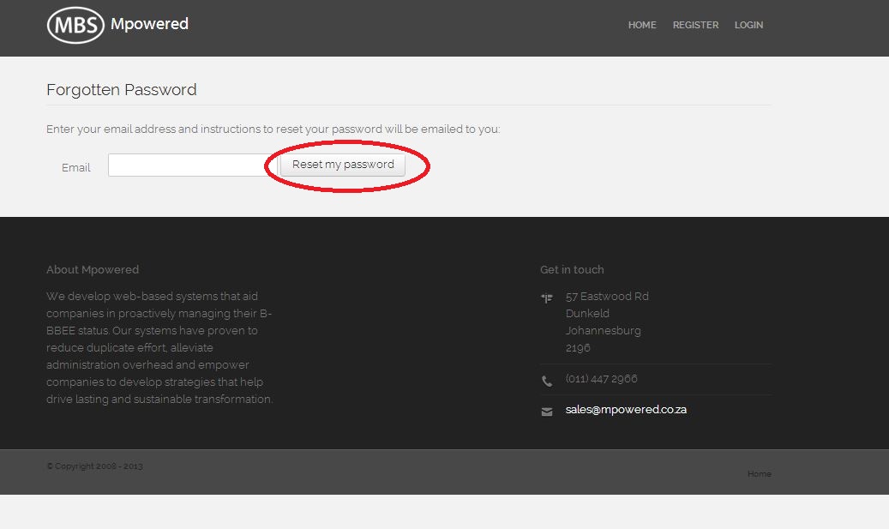Click the phone number (011) 447 2966
The height and width of the screenshot is (529, 889).
tap(602, 378)
